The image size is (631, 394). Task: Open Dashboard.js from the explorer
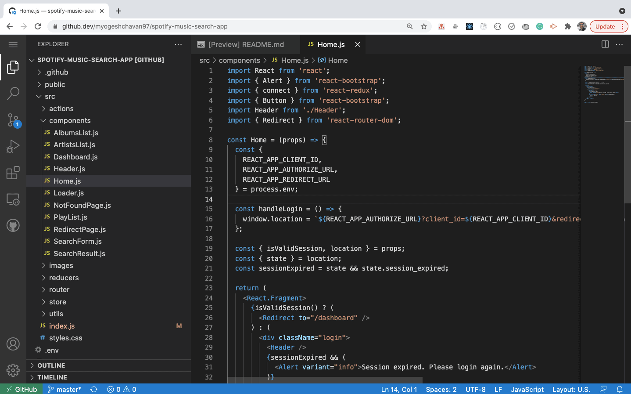pyautogui.click(x=75, y=156)
